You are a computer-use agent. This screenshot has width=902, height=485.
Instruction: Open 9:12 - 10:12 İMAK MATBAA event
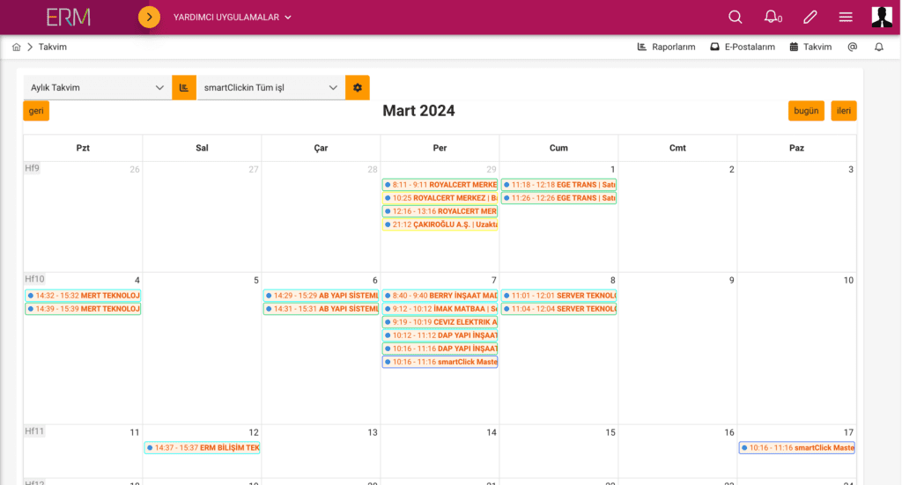click(x=440, y=309)
